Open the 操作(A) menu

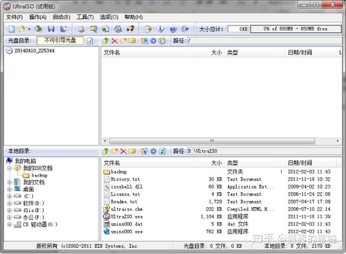38,17
